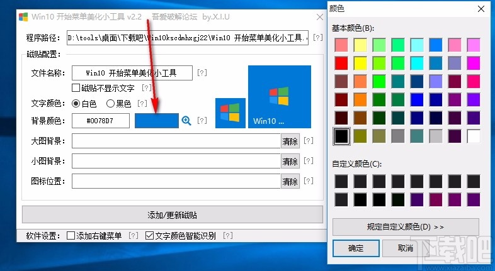Enable the add right-click menu checkbox
Viewport: 495px width, 271px height.
click(71, 235)
